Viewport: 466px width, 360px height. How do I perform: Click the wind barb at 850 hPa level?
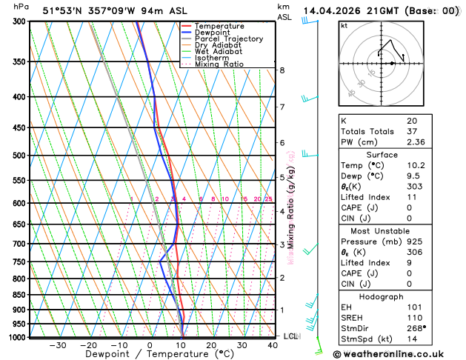pyautogui.click(x=312, y=301)
